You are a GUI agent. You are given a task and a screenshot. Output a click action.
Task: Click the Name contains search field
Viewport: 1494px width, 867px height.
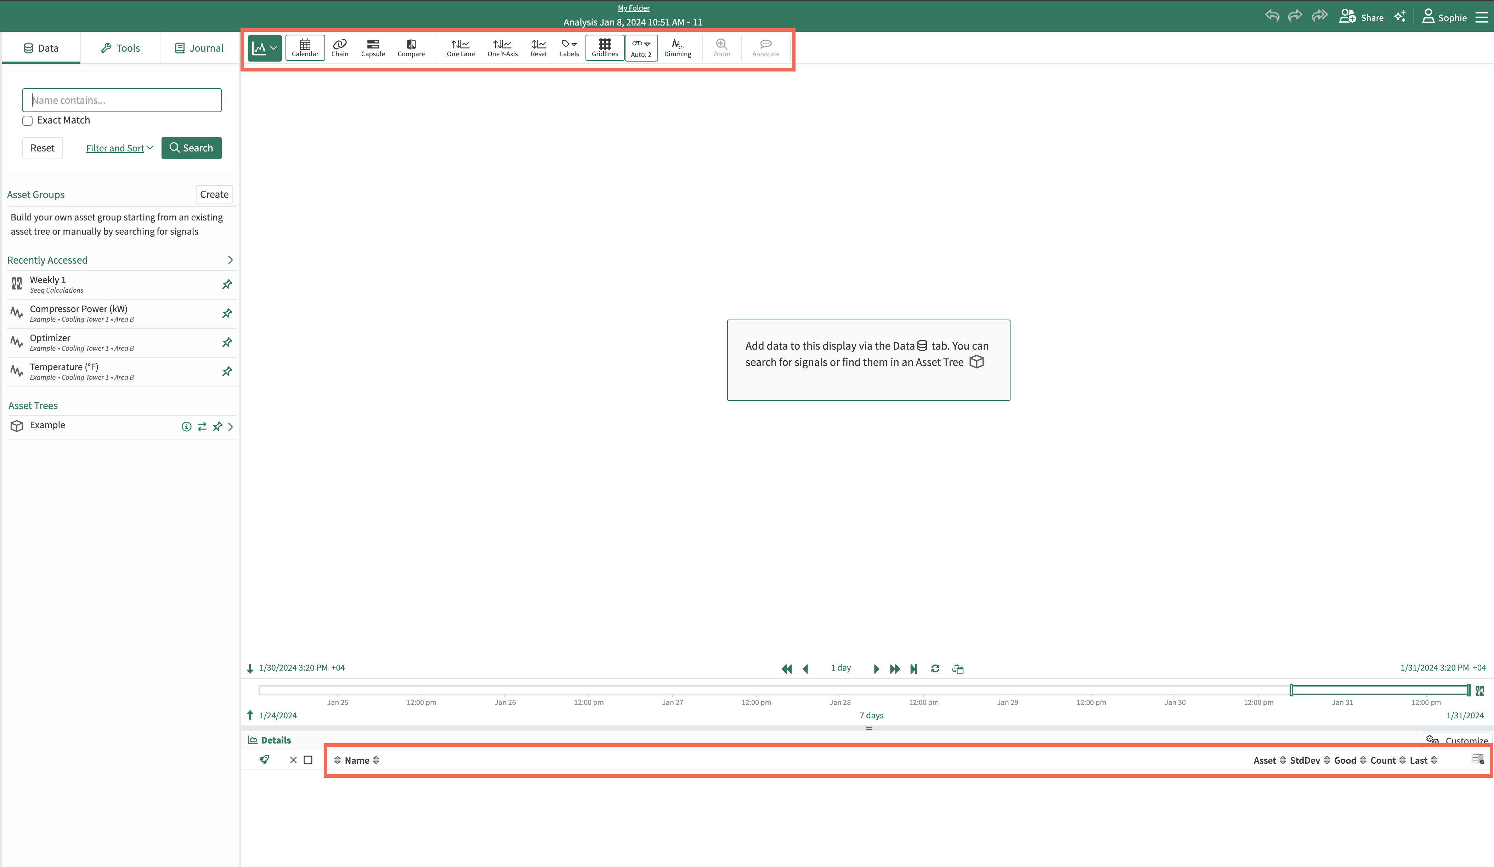122,100
